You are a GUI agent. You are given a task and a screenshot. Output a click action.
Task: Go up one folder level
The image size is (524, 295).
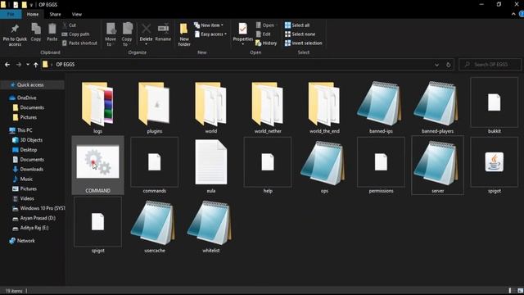click(36, 65)
